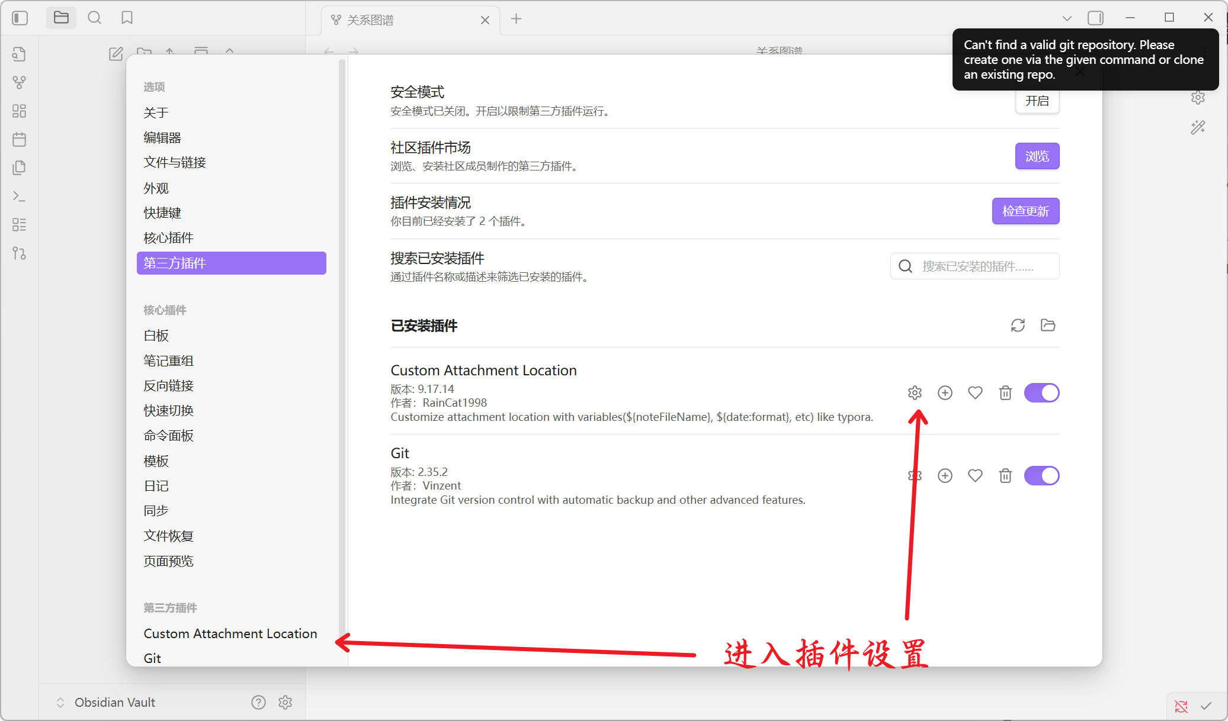Select 核心插件 in settings sidebar
Screen dimensions: 1228x721
click(x=169, y=237)
